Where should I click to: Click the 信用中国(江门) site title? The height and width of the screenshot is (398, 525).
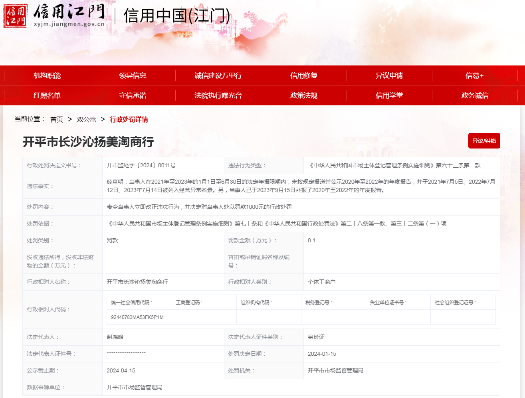(x=176, y=16)
